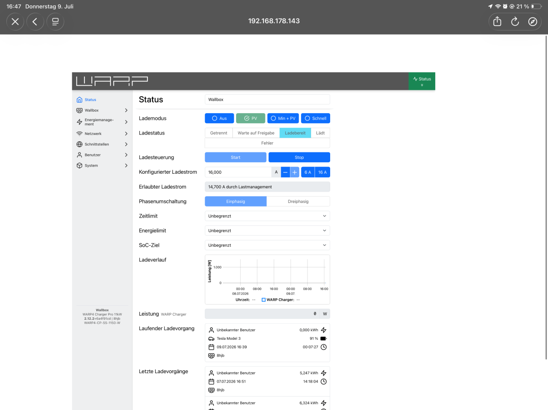This screenshot has height=410, width=548.
Task: Expand the Schnittstellen sidebar chevron
Action: 126,144
